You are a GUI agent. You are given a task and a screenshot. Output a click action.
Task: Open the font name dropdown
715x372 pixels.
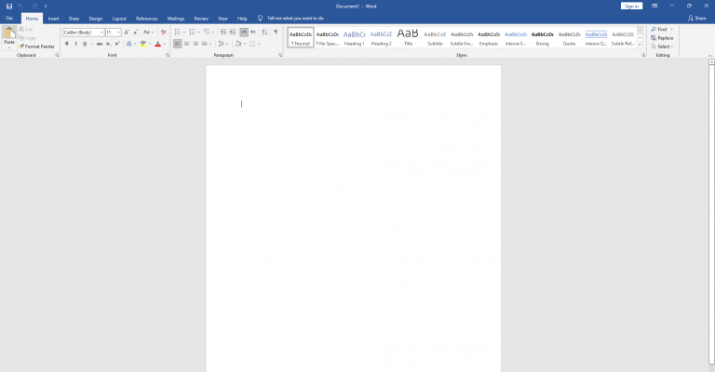[101, 33]
